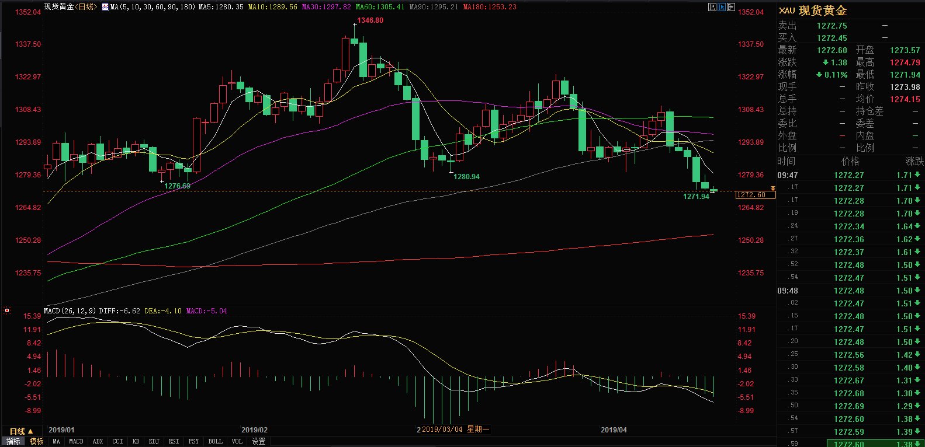Select the 模板 tab
925x447 pixels.
tap(37, 441)
